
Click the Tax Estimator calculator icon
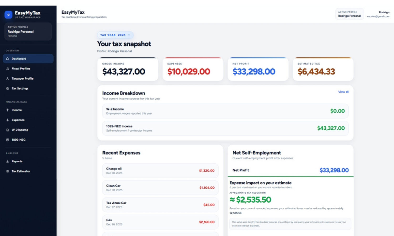pyautogui.click(x=8, y=171)
